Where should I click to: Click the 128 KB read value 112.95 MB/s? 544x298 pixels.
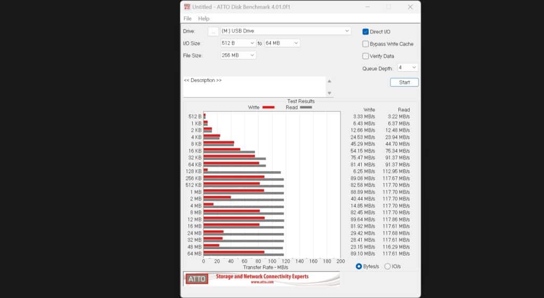396,172
